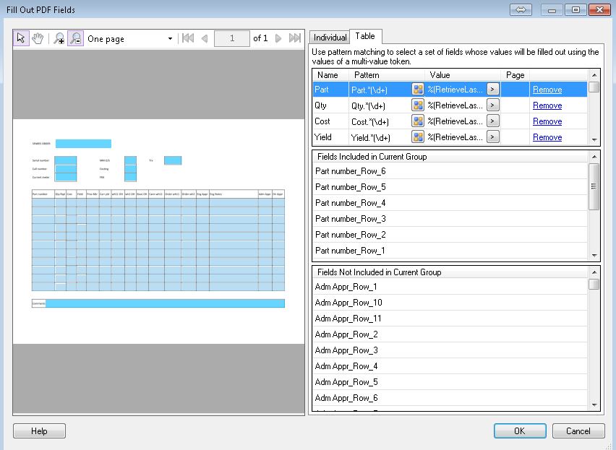The width and height of the screenshot is (616, 450).
Task: Go to the last page
Action: pos(294,38)
